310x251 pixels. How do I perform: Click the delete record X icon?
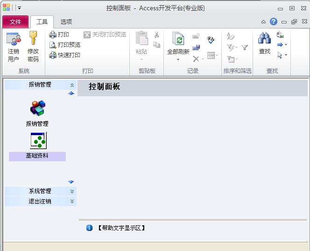pos(196,59)
